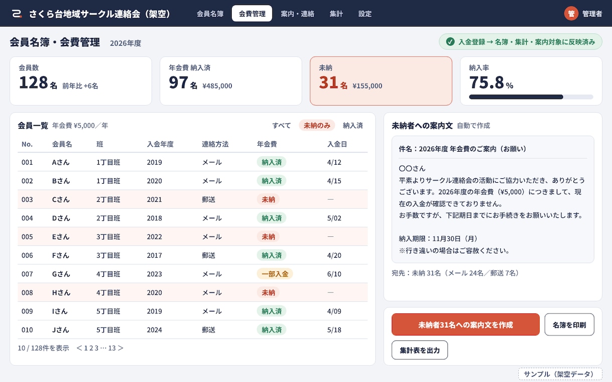The height and width of the screenshot is (382, 612).
Task: Select the 年会費 納入済 97名 card
Action: coord(231,81)
